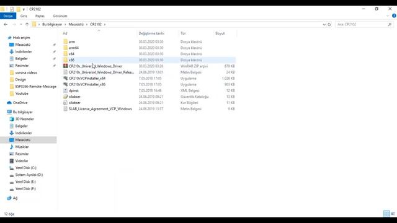Image resolution: width=397 pixels, height=223 pixels.
Task: Select CP210x_Universal_Windows_Driver_Relea text file icon
Action: click(x=65, y=72)
